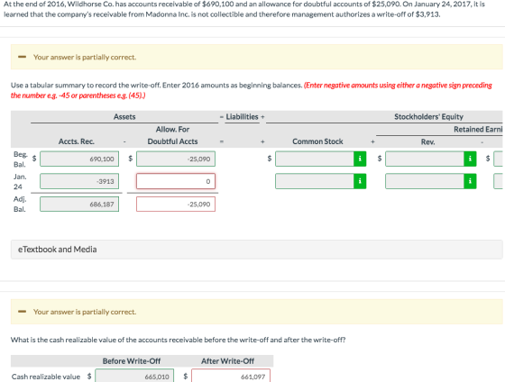
Task: Click info icon in Rev. beginning balance field
Action: (470, 159)
